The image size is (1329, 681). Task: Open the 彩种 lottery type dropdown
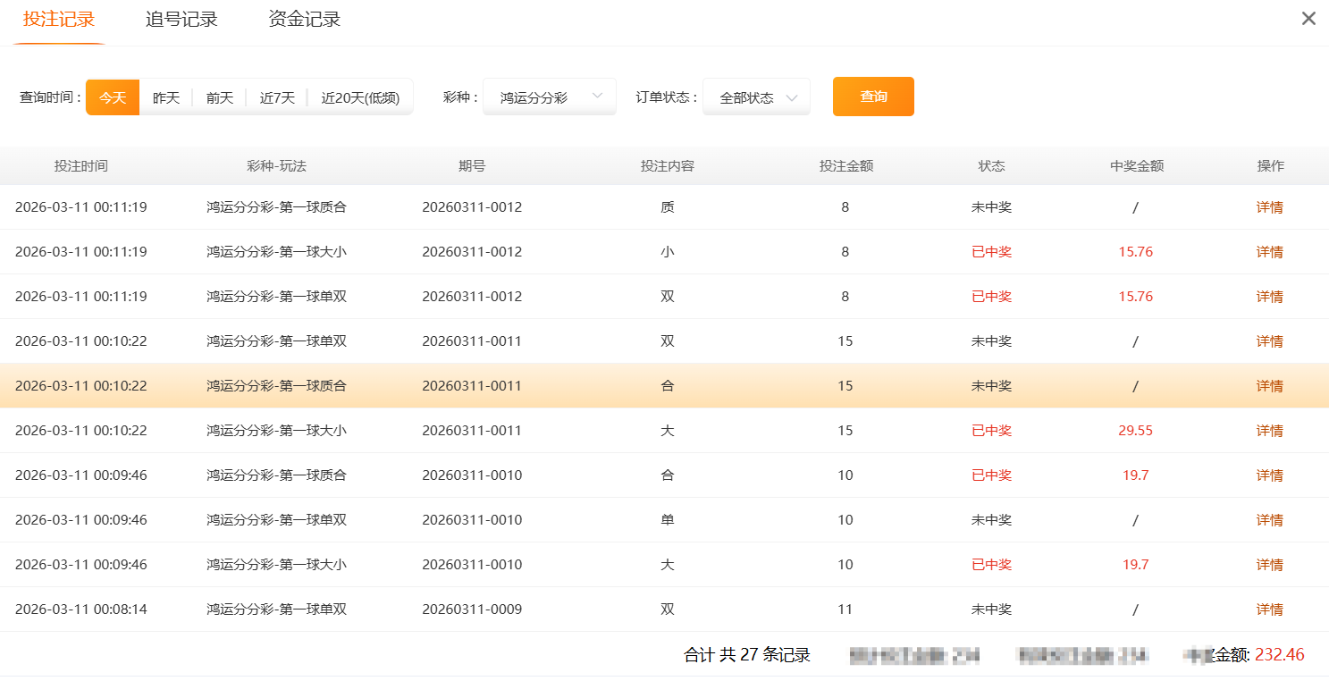(x=549, y=97)
